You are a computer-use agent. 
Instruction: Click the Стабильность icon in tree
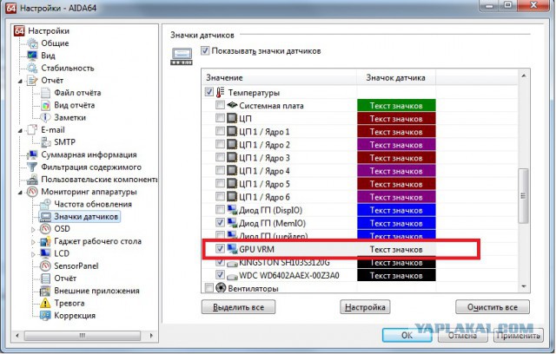(x=33, y=68)
